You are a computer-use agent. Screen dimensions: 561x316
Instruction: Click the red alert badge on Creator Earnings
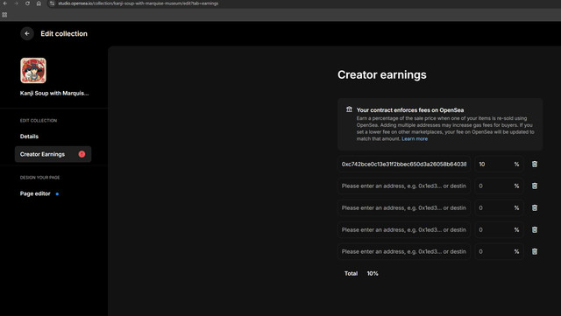click(x=82, y=154)
